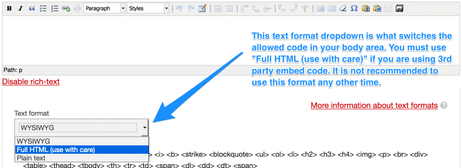This screenshot has width=462, height=168.
Task: Insert table column after
Action: [x=293, y=8]
